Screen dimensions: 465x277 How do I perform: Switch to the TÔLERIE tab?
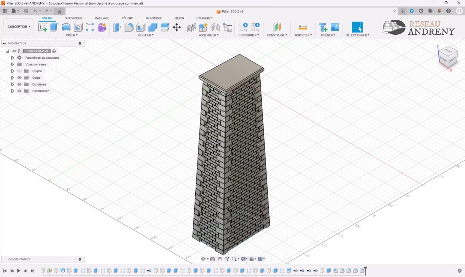pos(127,18)
